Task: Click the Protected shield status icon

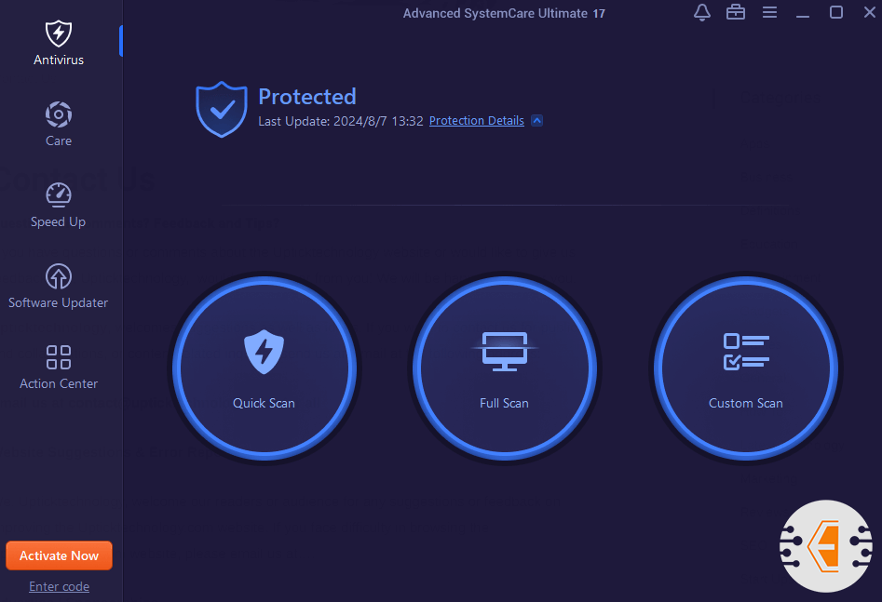Action: coord(221,109)
